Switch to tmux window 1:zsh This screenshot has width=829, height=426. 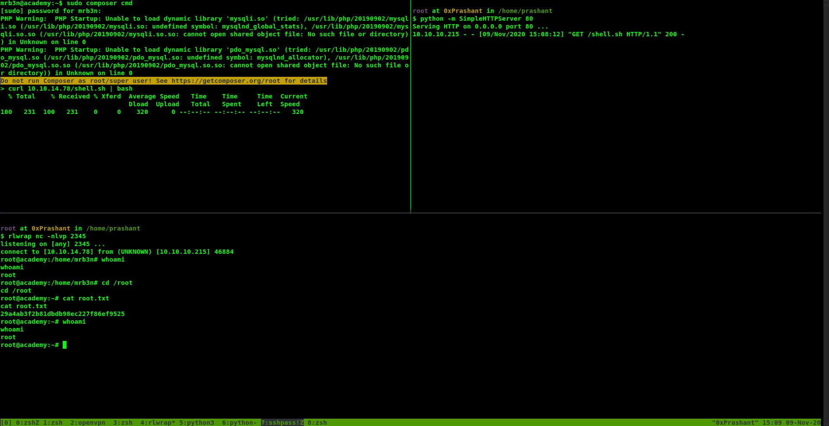pos(53,423)
